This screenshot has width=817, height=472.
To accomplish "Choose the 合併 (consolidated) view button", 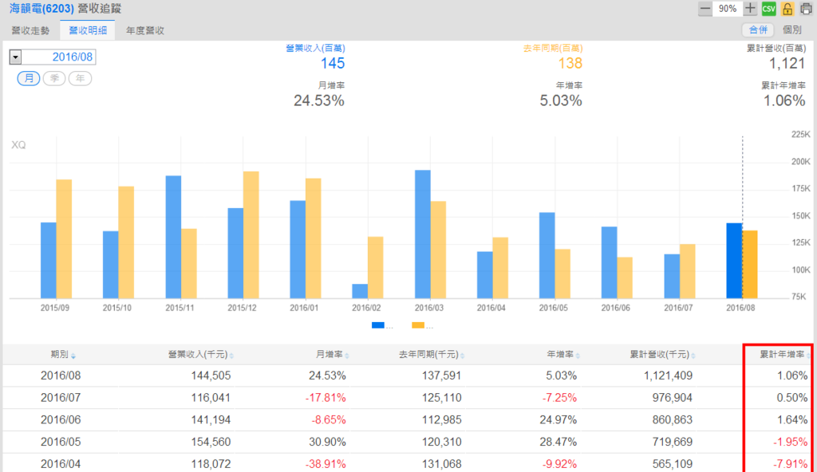I will (758, 29).
